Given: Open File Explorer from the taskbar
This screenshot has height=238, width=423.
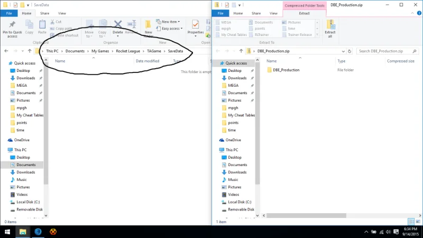Looking at the screenshot, I should (23, 232).
